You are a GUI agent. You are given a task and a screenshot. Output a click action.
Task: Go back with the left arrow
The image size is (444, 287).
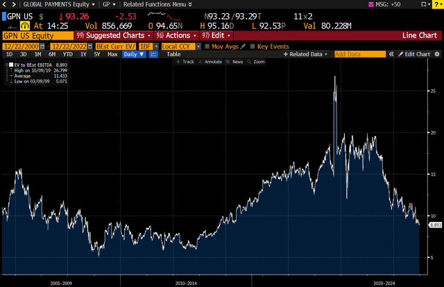click(x=4, y=4)
